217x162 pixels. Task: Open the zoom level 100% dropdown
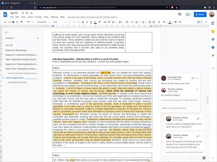tap(29, 22)
